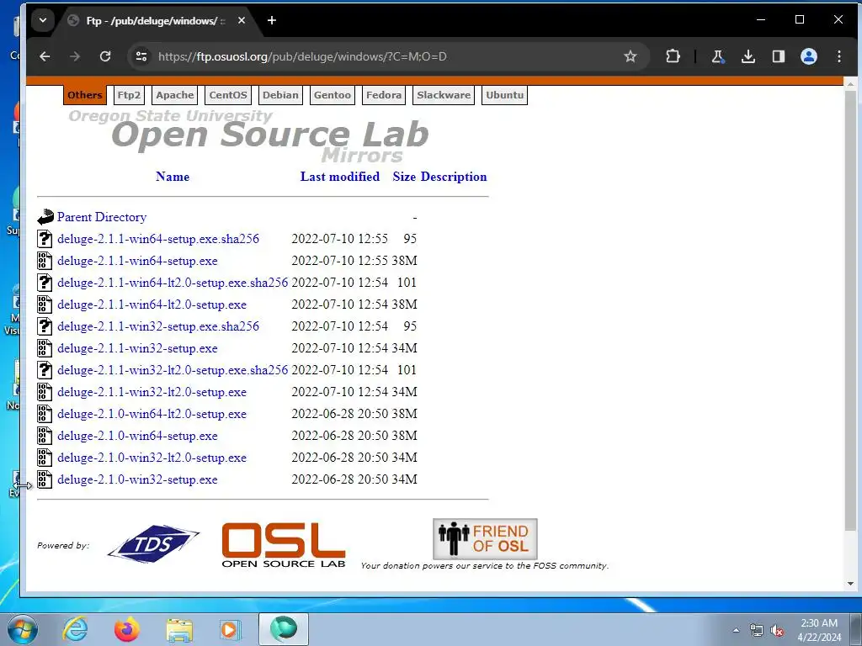Screen dimensions: 862x646
Task: Open the taskbar clock showing 2:30 AM
Action: (819, 630)
